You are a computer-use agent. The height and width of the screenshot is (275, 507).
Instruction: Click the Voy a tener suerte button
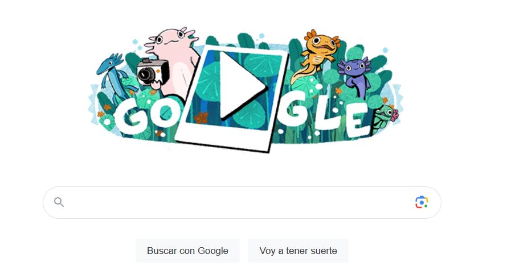pyautogui.click(x=298, y=251)
